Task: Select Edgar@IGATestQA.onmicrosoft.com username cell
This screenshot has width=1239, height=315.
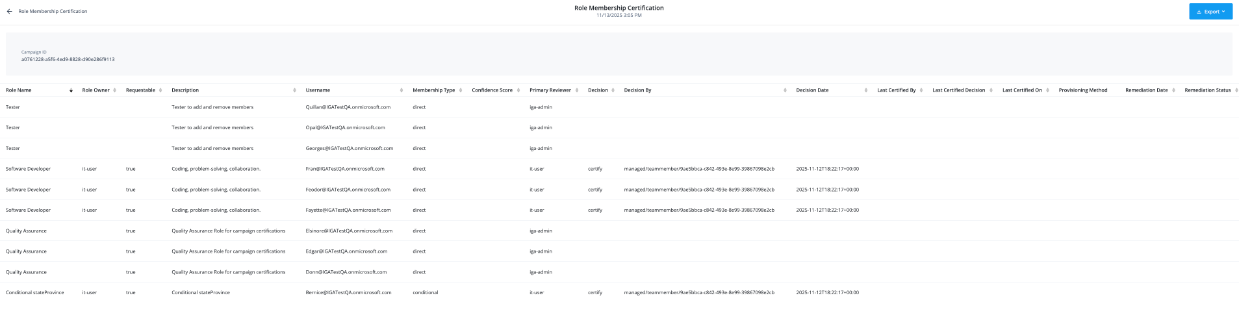Action: point(346,251)
